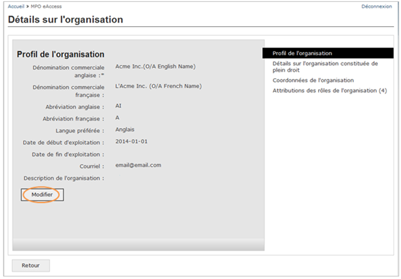Click the Détails sur l'organisation page heading
The image size is (401, 279).
pos(66,19)
